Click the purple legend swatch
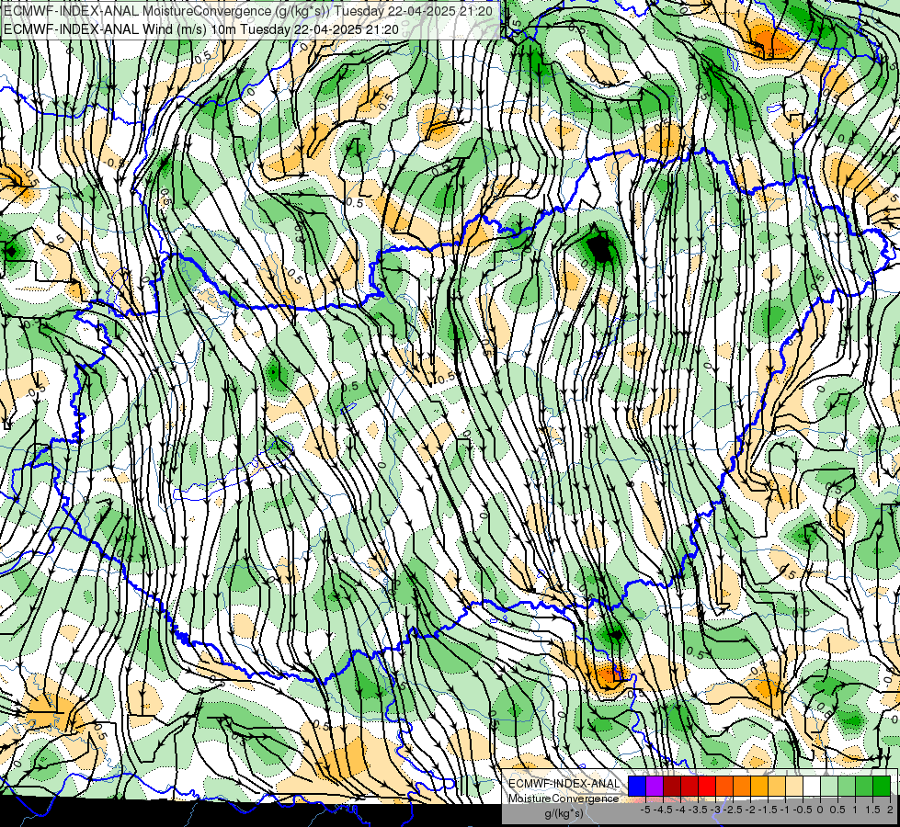 click(x=655, y=787)
